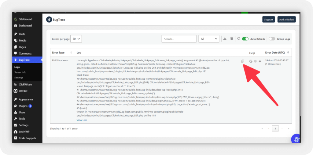Go to the previous page using ‹ button

coord(269,129)
